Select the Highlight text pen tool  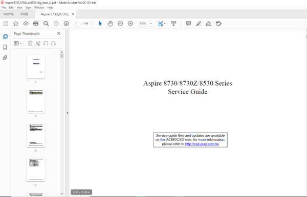pyautogui.click(x=199, y=23)
